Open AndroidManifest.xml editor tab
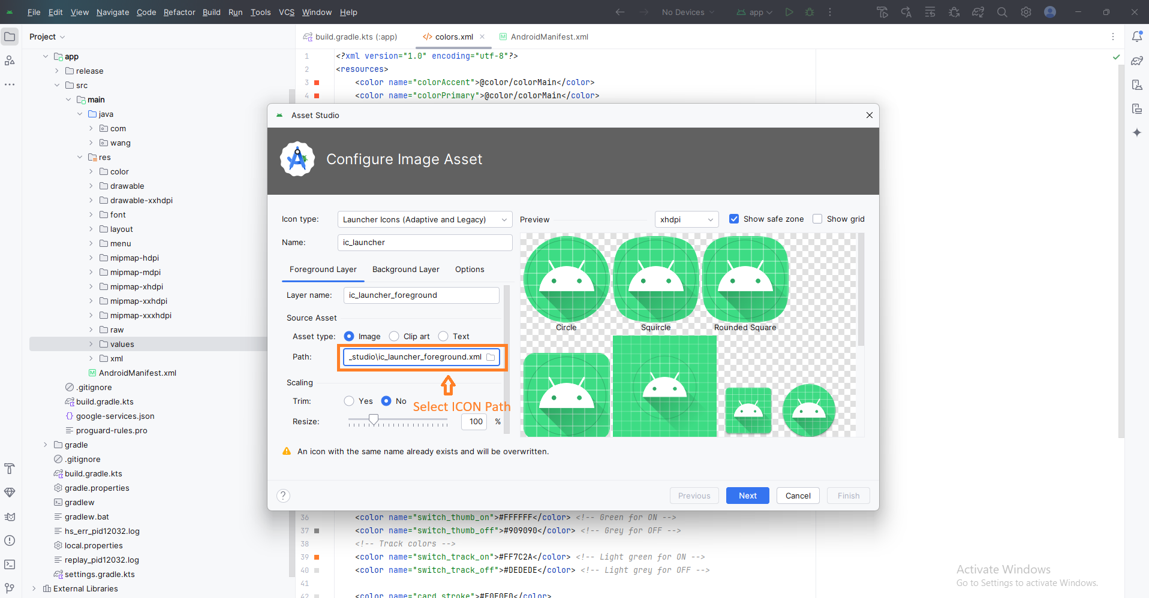Viewport: 1149px width, 598px height. [x=543, y=37]
